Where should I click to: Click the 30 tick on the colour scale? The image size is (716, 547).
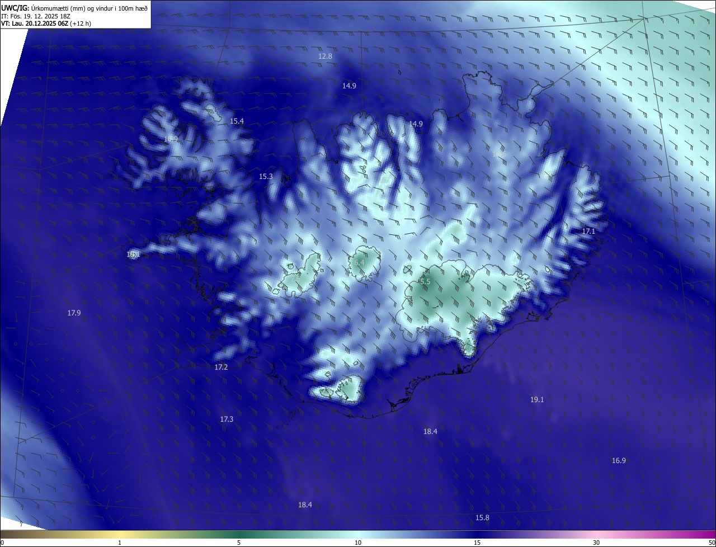coord(596,543)
